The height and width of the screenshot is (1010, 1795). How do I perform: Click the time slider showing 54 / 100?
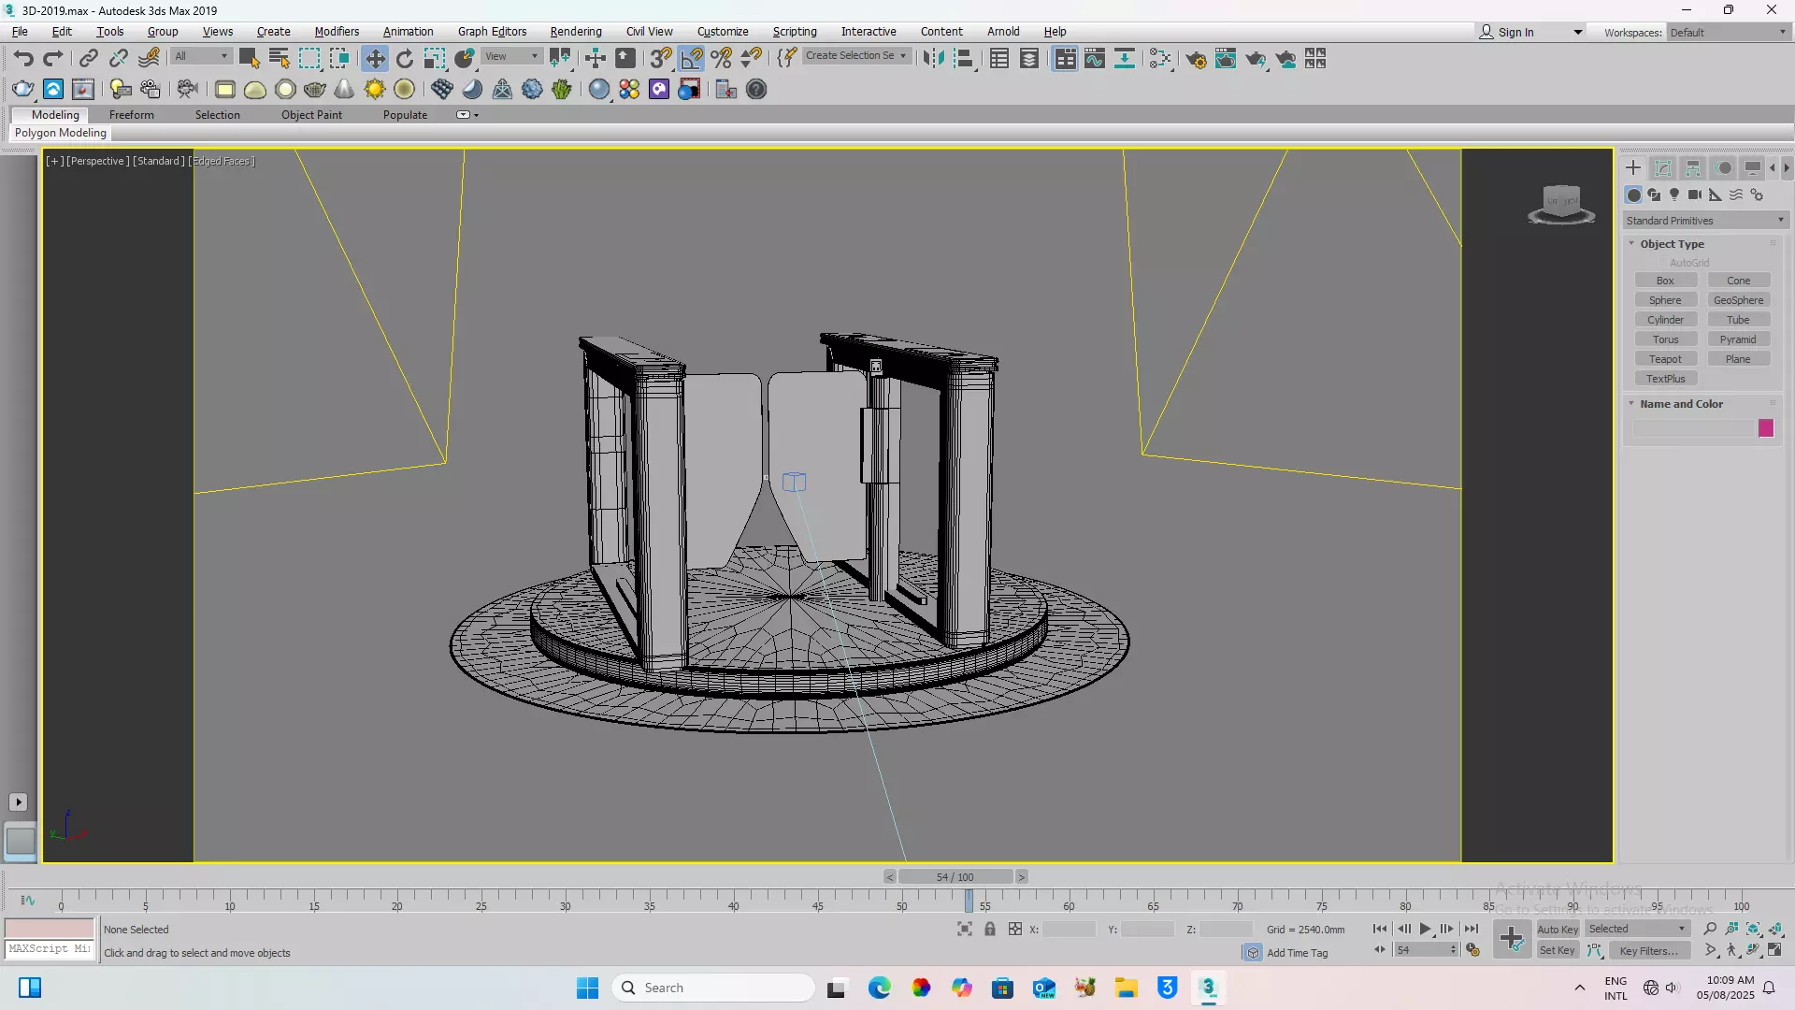[955, 877]
